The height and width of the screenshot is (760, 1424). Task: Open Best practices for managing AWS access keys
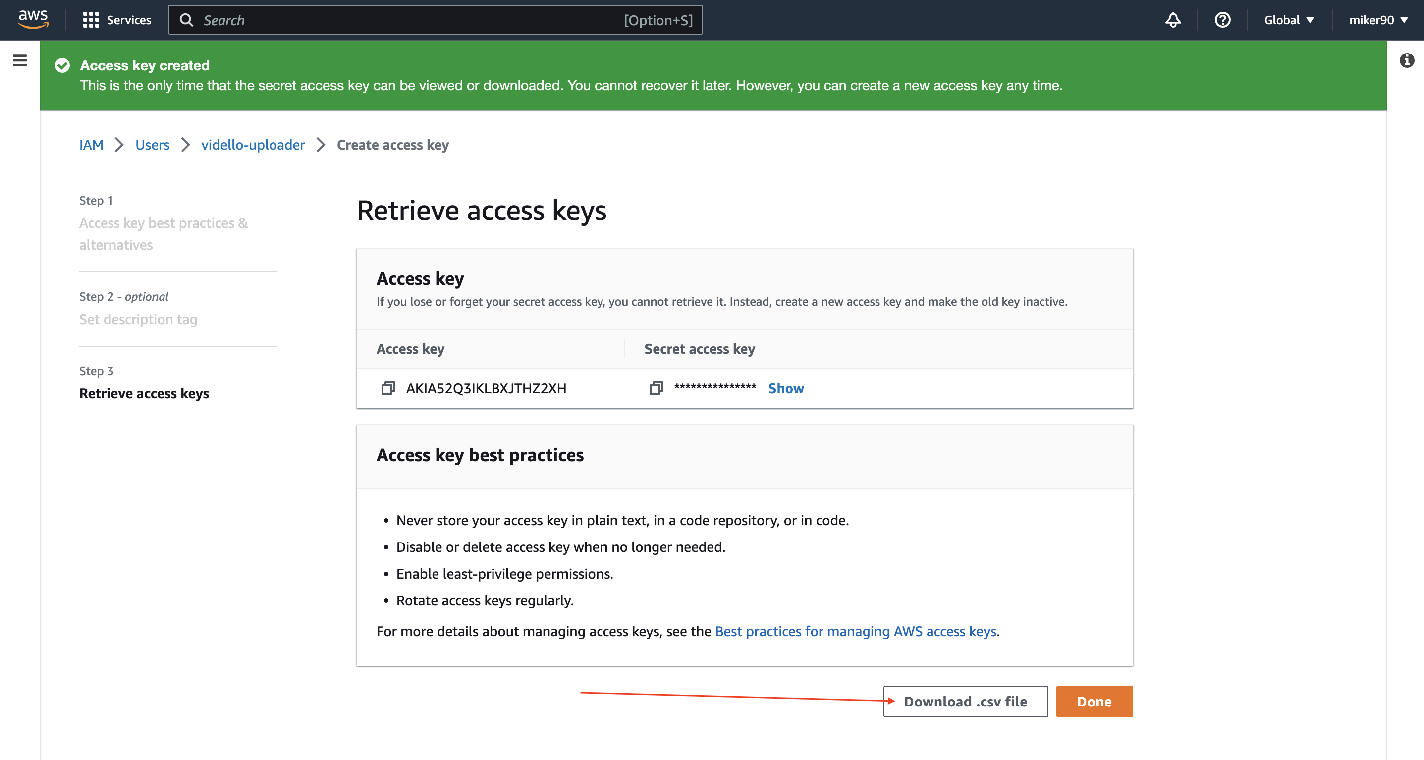coord(856,631)
